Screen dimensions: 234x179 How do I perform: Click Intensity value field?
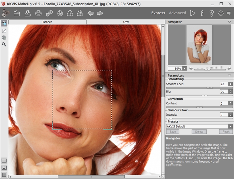224,115
